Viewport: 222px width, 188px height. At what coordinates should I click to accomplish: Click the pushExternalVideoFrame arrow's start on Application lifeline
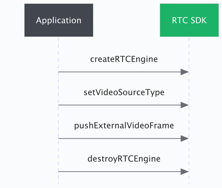coord(59,138)
